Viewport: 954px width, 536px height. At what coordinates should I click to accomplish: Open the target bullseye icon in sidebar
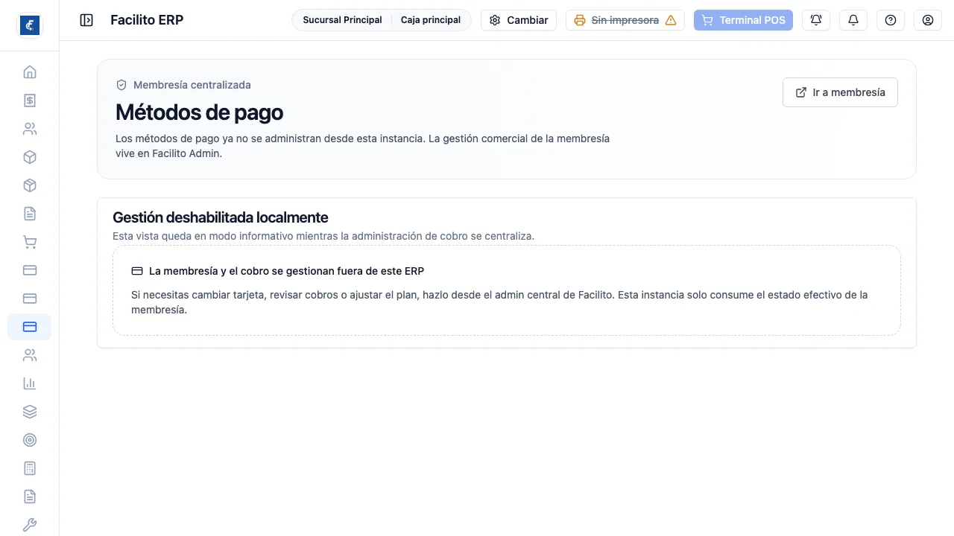pos(30,440)
